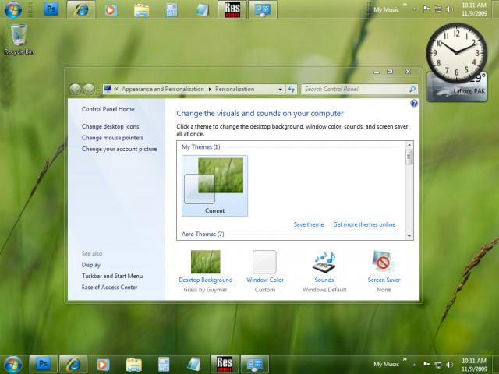Click the Start orb in the top taskbar

point(13,9)
